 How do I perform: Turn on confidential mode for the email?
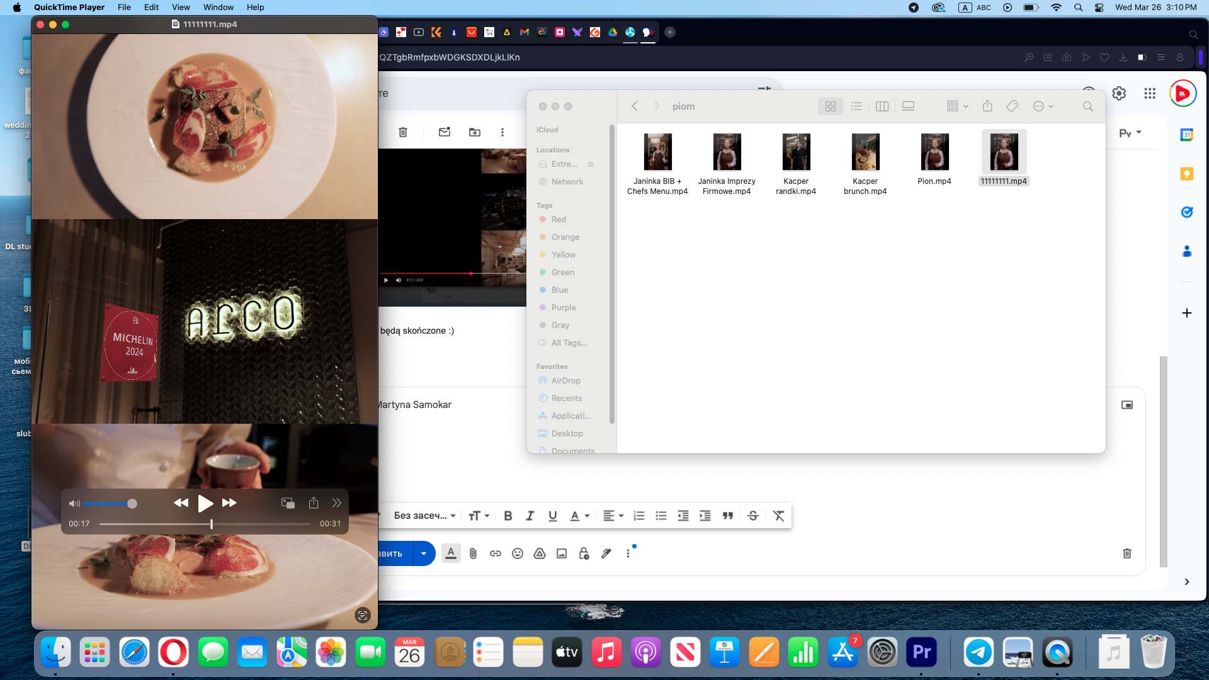tap(584, 553)
